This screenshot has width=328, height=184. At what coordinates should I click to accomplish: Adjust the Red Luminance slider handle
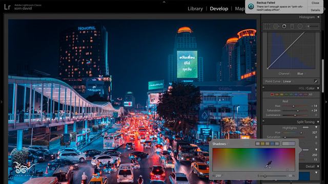click(295, 115)
